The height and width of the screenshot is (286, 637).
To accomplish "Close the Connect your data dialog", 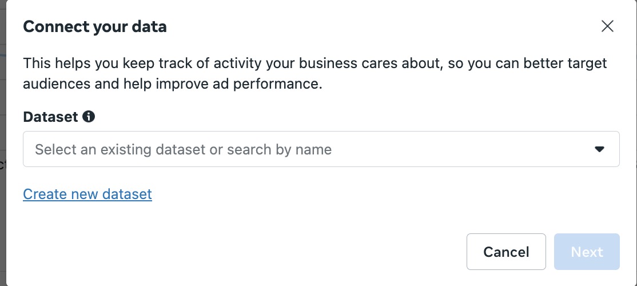I will tap(607, 26).
